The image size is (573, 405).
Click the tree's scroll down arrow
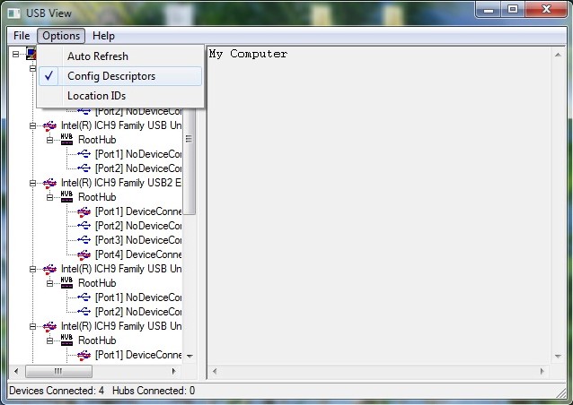[x=190, y=356]
